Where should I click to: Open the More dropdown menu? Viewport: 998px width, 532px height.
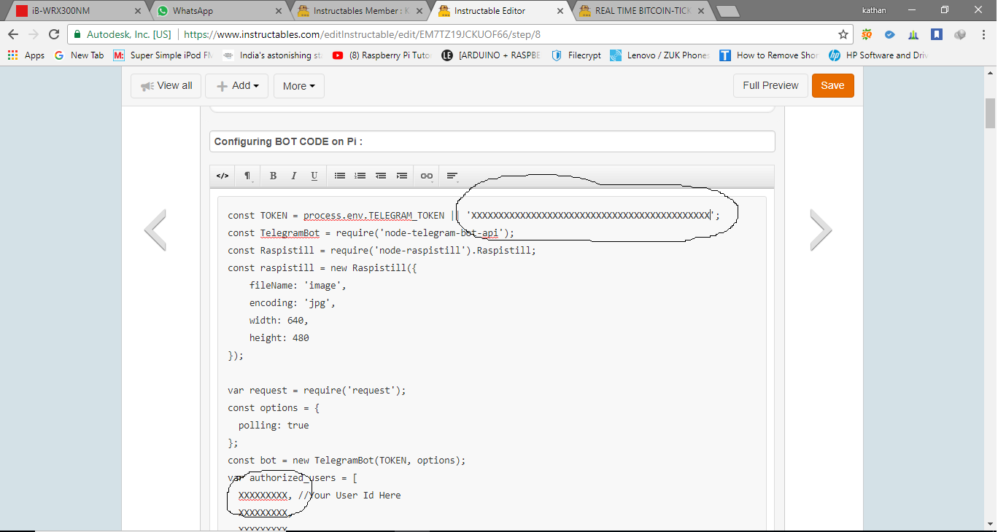click(299, 86)
